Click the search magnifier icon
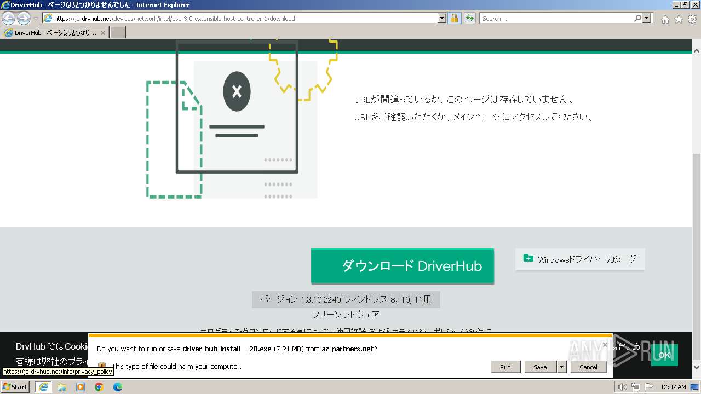 pyautogui.click(x=637, y=18)
